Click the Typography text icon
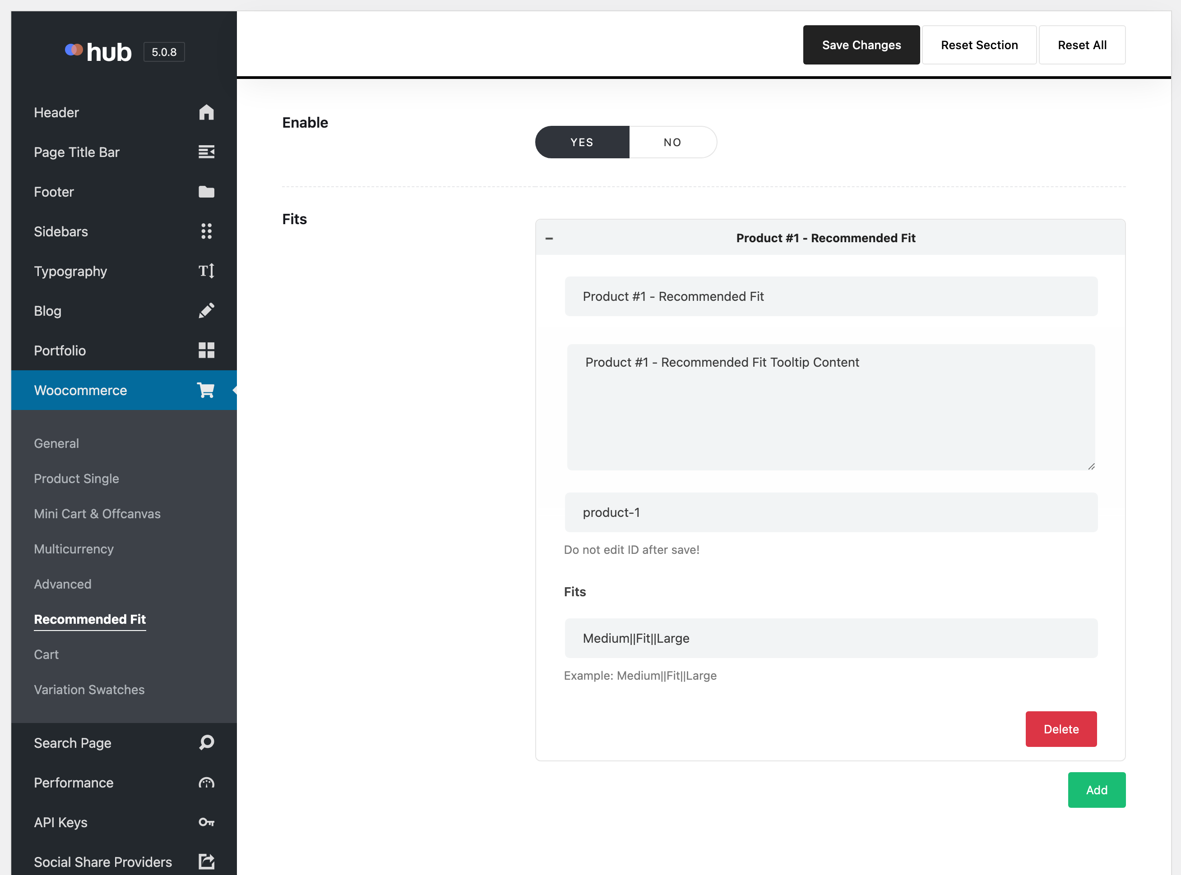Screen dimensions: 1181x875 point(206,271)
